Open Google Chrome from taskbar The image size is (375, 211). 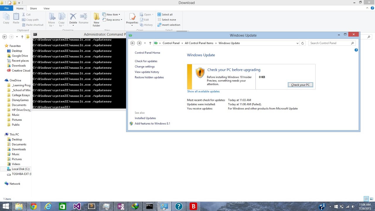33,206
